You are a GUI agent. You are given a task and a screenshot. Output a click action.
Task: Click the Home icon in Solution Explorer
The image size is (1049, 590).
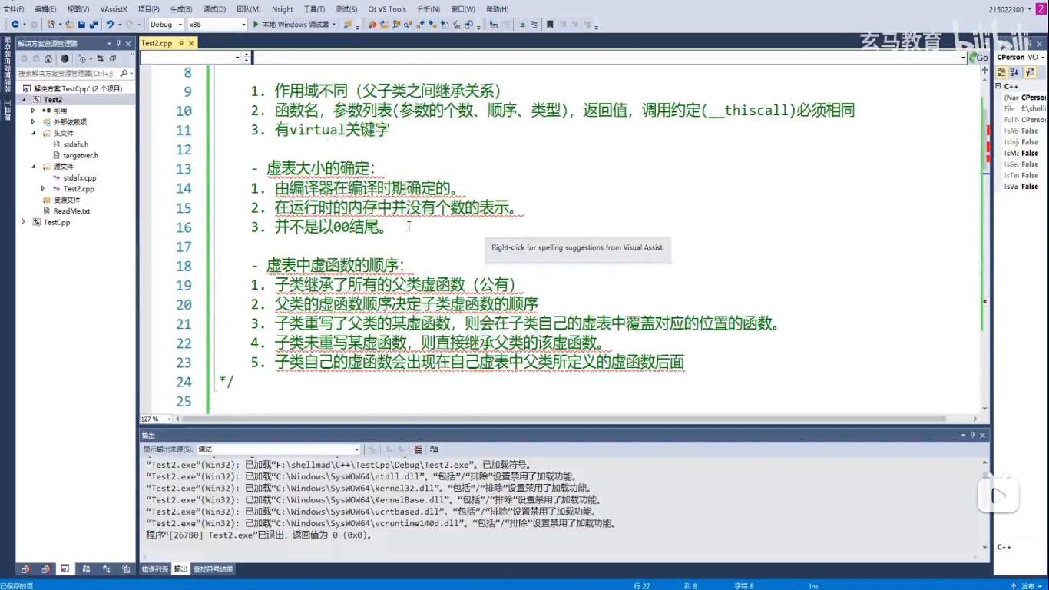[x=48, y=59]
